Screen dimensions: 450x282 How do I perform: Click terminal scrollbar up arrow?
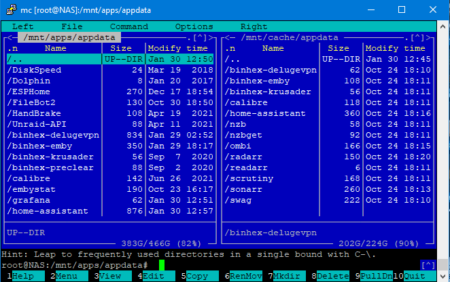(443, 26)
